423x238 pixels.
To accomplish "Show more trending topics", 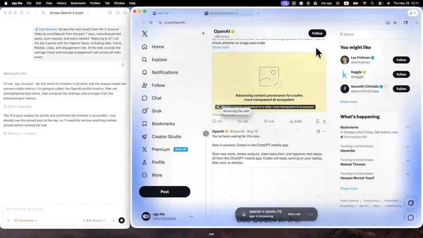I will click(x=349, y=188).
